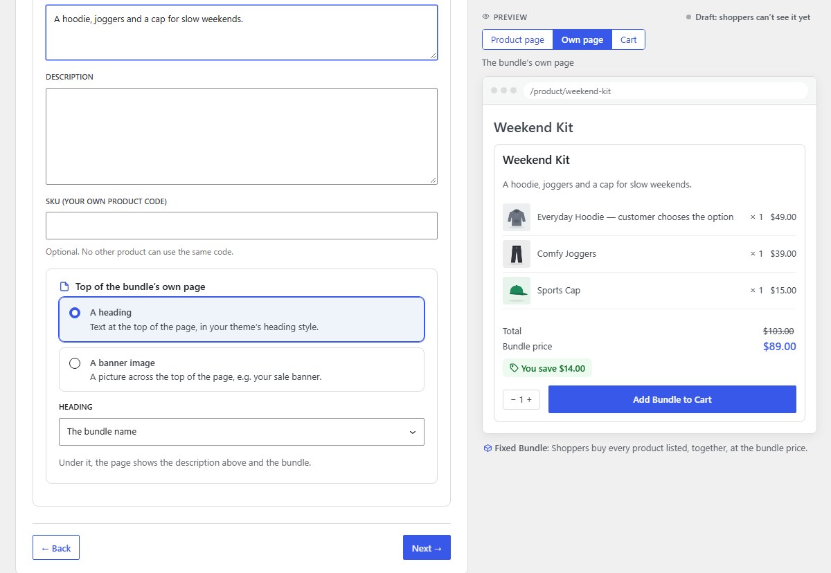Screen dimensions: 831x573
Task: Click the 'Sports Cap' product name
Action: tap(559, 291)
